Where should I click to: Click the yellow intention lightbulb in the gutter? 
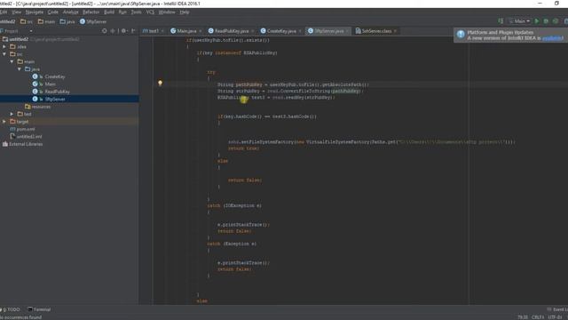pos(160,83)
